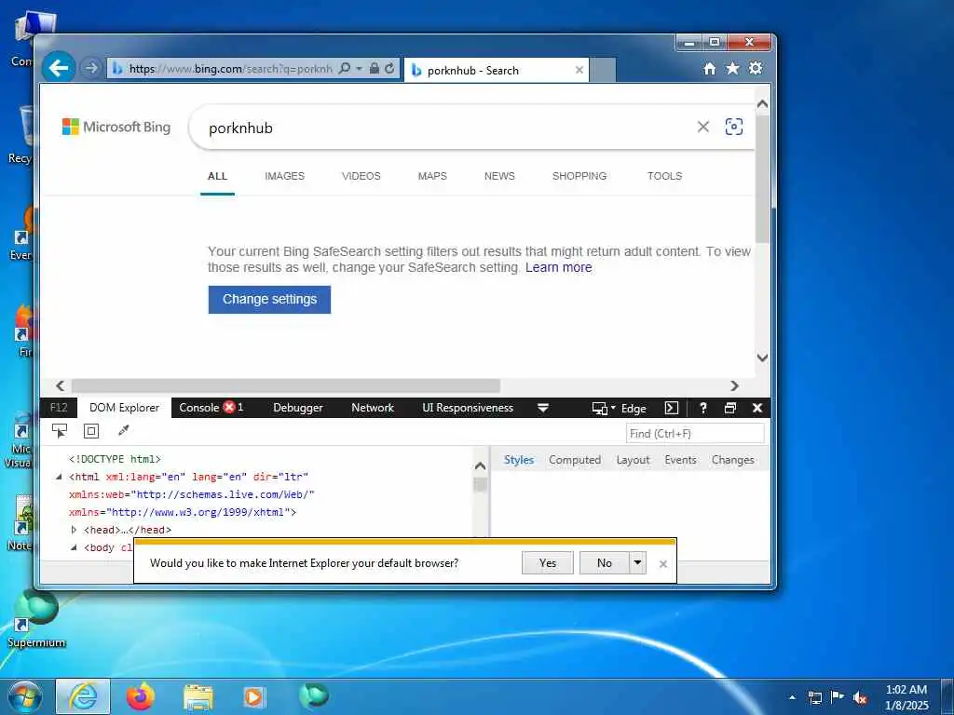Viewport: 954px width, 715px height.
Task: Open the UI Responsiveness tab
Action: click(468, 408)
